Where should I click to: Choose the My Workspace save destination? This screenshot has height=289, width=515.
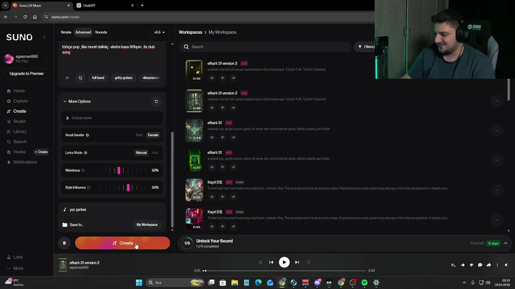[147, 225]
